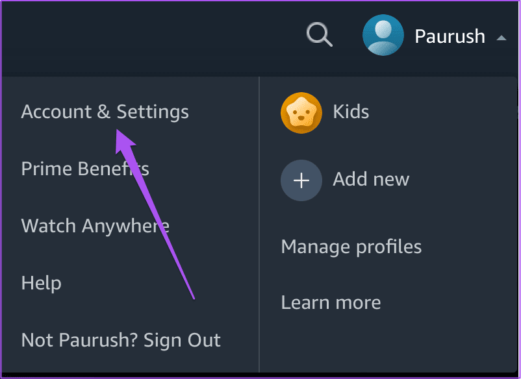The height and width of the screenshot is (379, 521).
Task: Click the plus icon for Add new
Action: tap(301, 180)
